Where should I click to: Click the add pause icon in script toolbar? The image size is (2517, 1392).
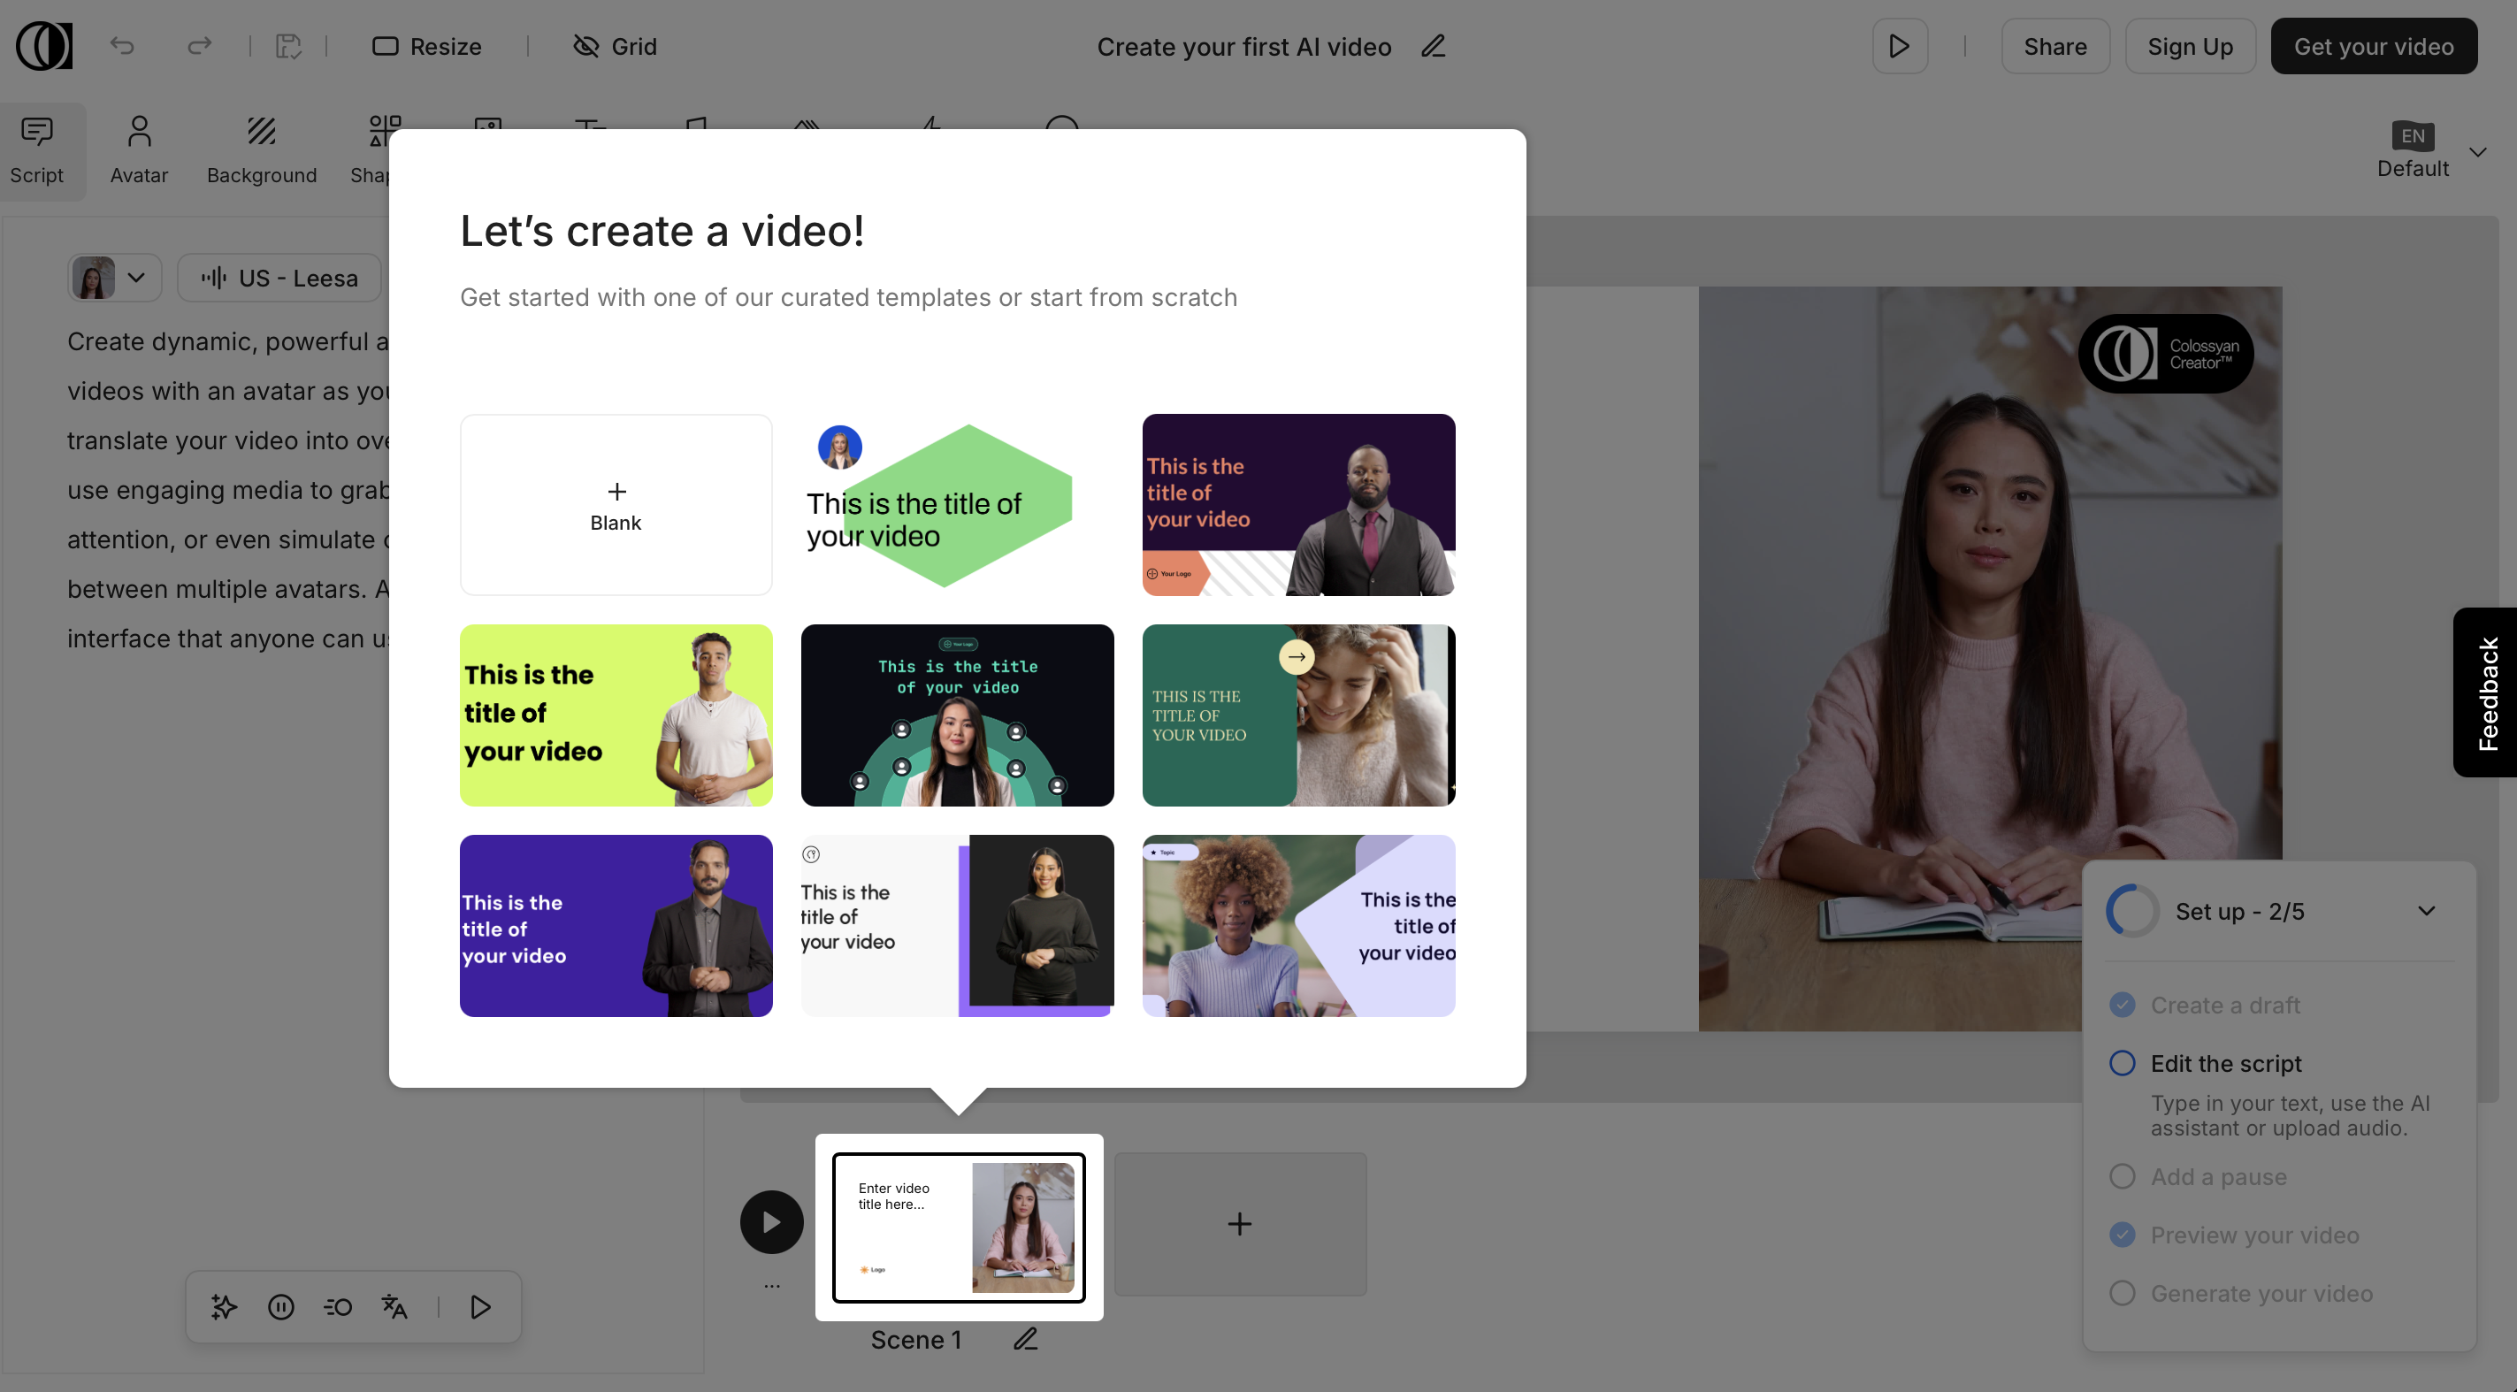[280, 1306]
